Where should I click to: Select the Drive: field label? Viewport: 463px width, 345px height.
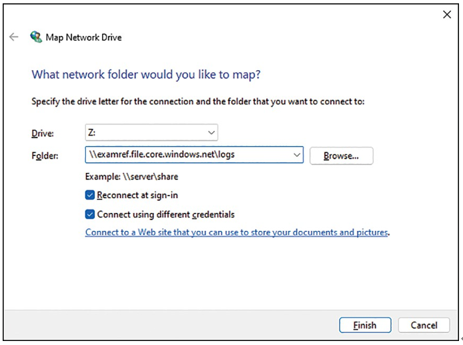click(43, 133)
